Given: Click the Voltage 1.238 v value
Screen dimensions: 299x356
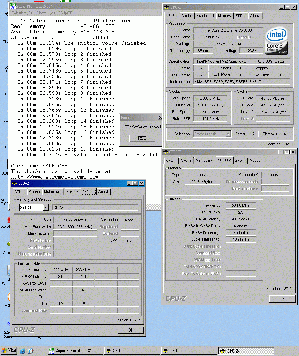Looking at the screenshot, I should (x=251, y=51).
